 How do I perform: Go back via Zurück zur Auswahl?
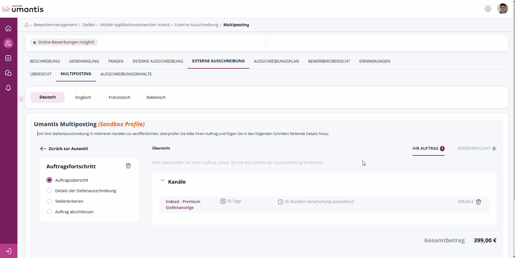[64, 149]
